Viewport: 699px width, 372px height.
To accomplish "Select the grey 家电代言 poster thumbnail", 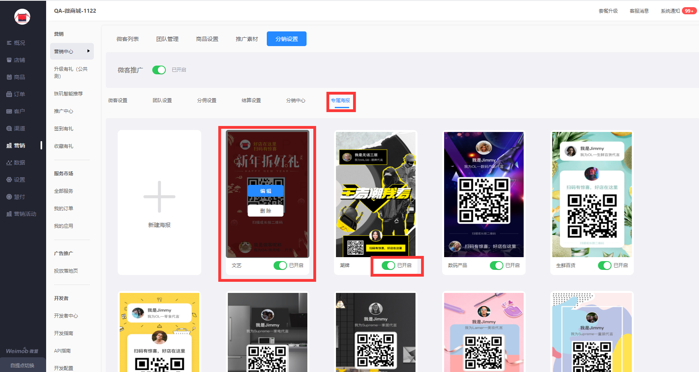I will (x=268, y=332).
